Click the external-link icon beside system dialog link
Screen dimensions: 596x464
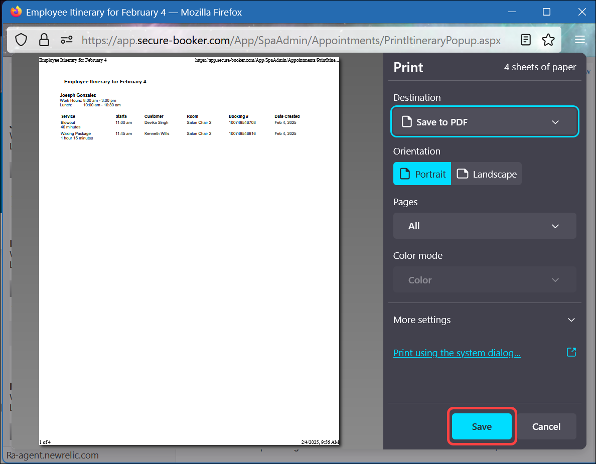click(571, 352)
